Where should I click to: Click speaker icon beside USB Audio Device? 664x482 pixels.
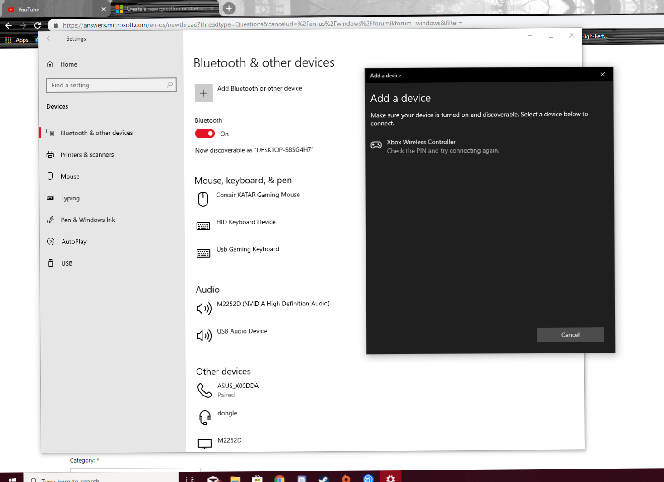(204, 336)
